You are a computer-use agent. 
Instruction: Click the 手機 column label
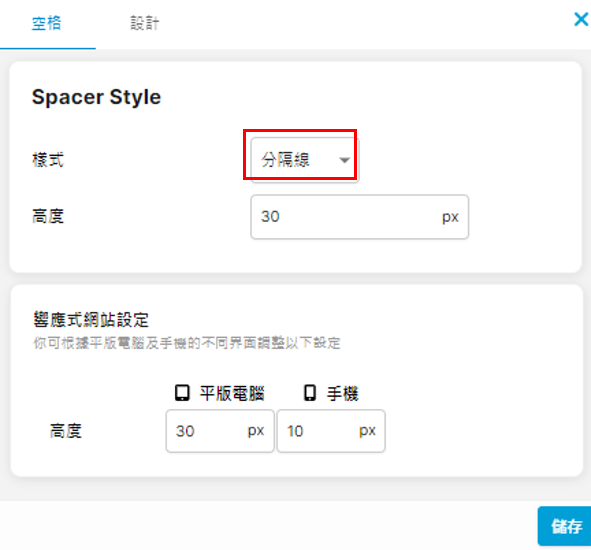343,393
